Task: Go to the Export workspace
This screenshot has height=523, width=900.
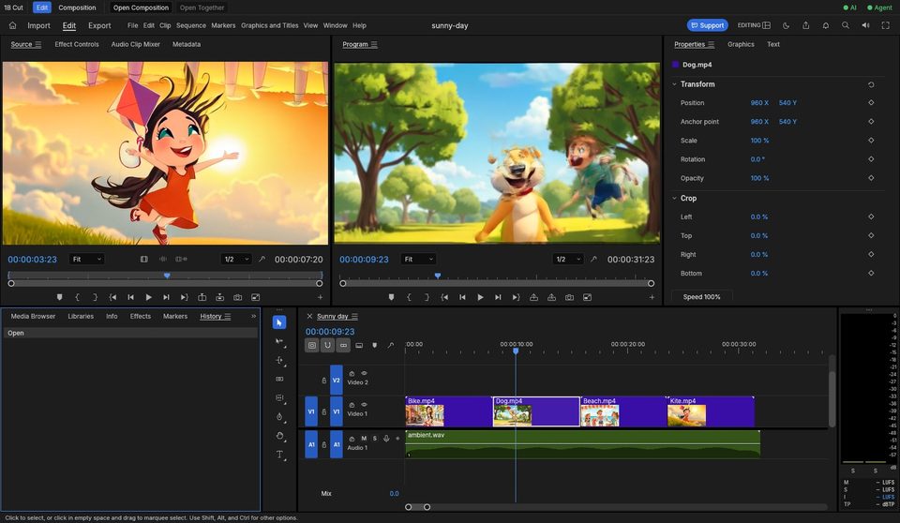Action: tap(99, 25)
